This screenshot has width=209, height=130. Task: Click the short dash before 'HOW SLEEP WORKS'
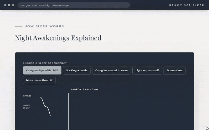(18, 26)
